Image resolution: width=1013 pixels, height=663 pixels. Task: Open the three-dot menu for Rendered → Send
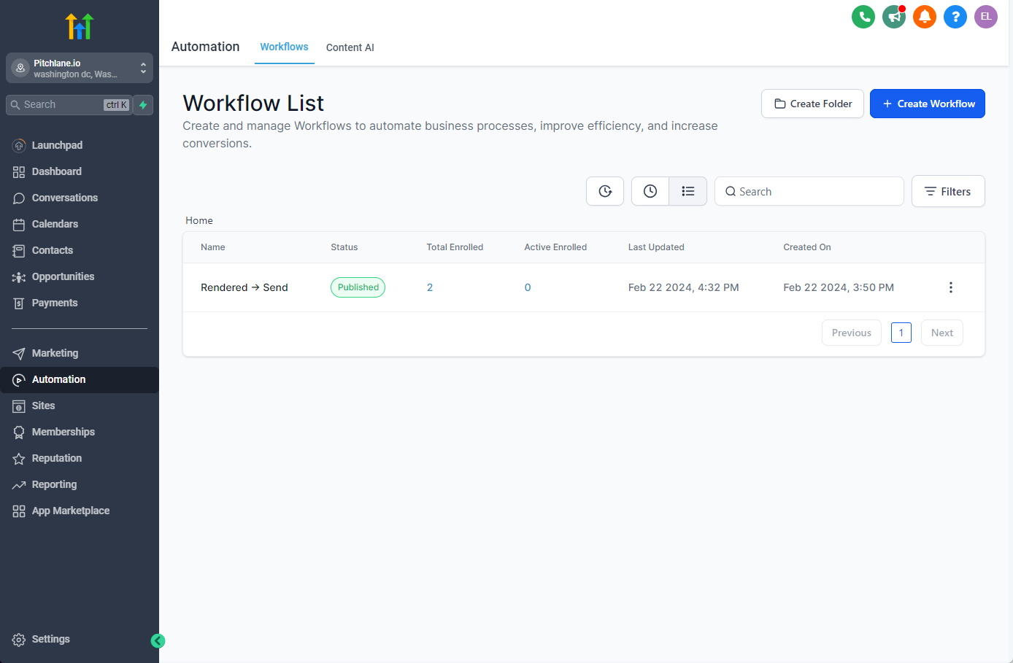950,287
